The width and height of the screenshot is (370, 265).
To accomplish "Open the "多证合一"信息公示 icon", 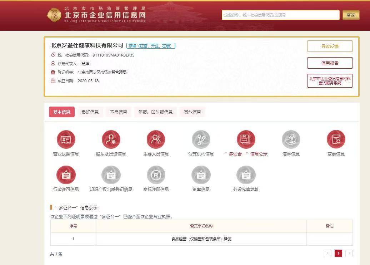I will click(x=246, y=139).
